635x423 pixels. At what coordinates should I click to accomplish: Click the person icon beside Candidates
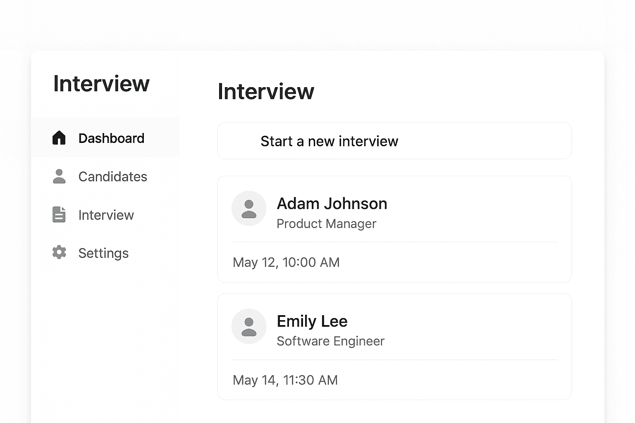(59, 176)
